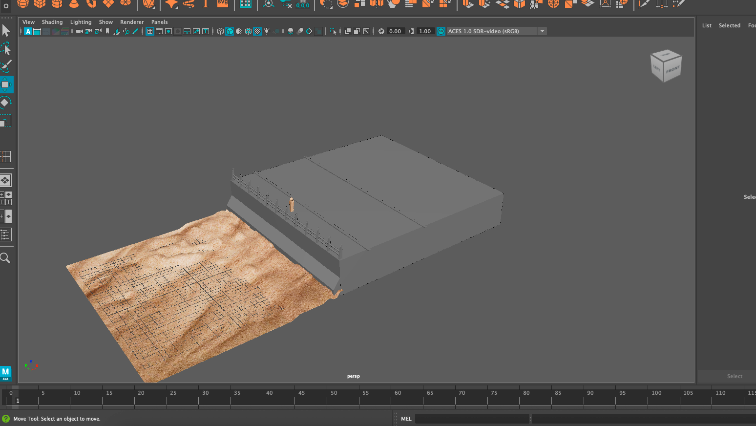Viewport: 756px width, 426px height.
Task: Toggle the viewport grid display
Action: (x=150, y=31)
